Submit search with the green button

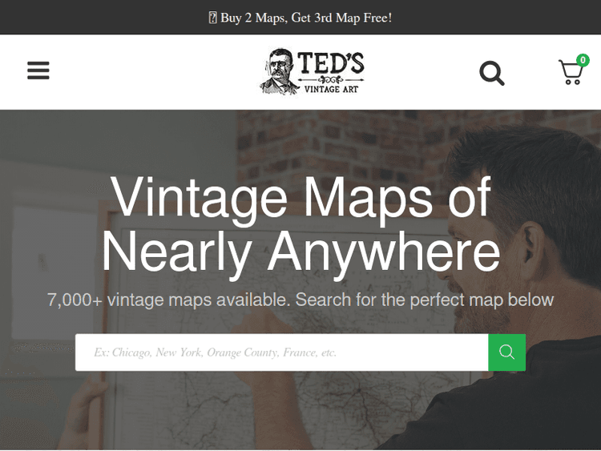pos(506,352)
